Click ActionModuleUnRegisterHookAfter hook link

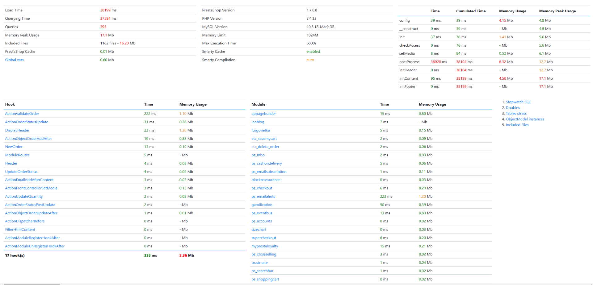tap(35, 246)
